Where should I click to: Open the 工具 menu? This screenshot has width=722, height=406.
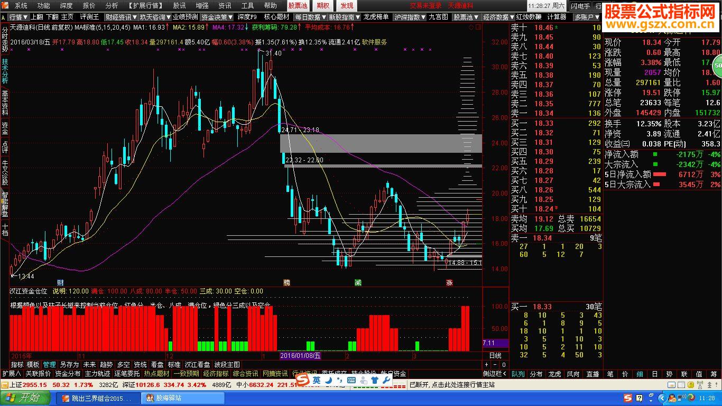(x=247, y=6)
